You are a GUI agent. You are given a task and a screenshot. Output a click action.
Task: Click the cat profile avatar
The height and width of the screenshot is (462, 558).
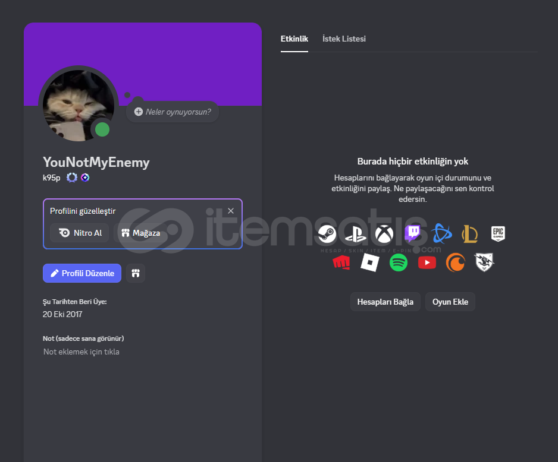coord(79,106)
